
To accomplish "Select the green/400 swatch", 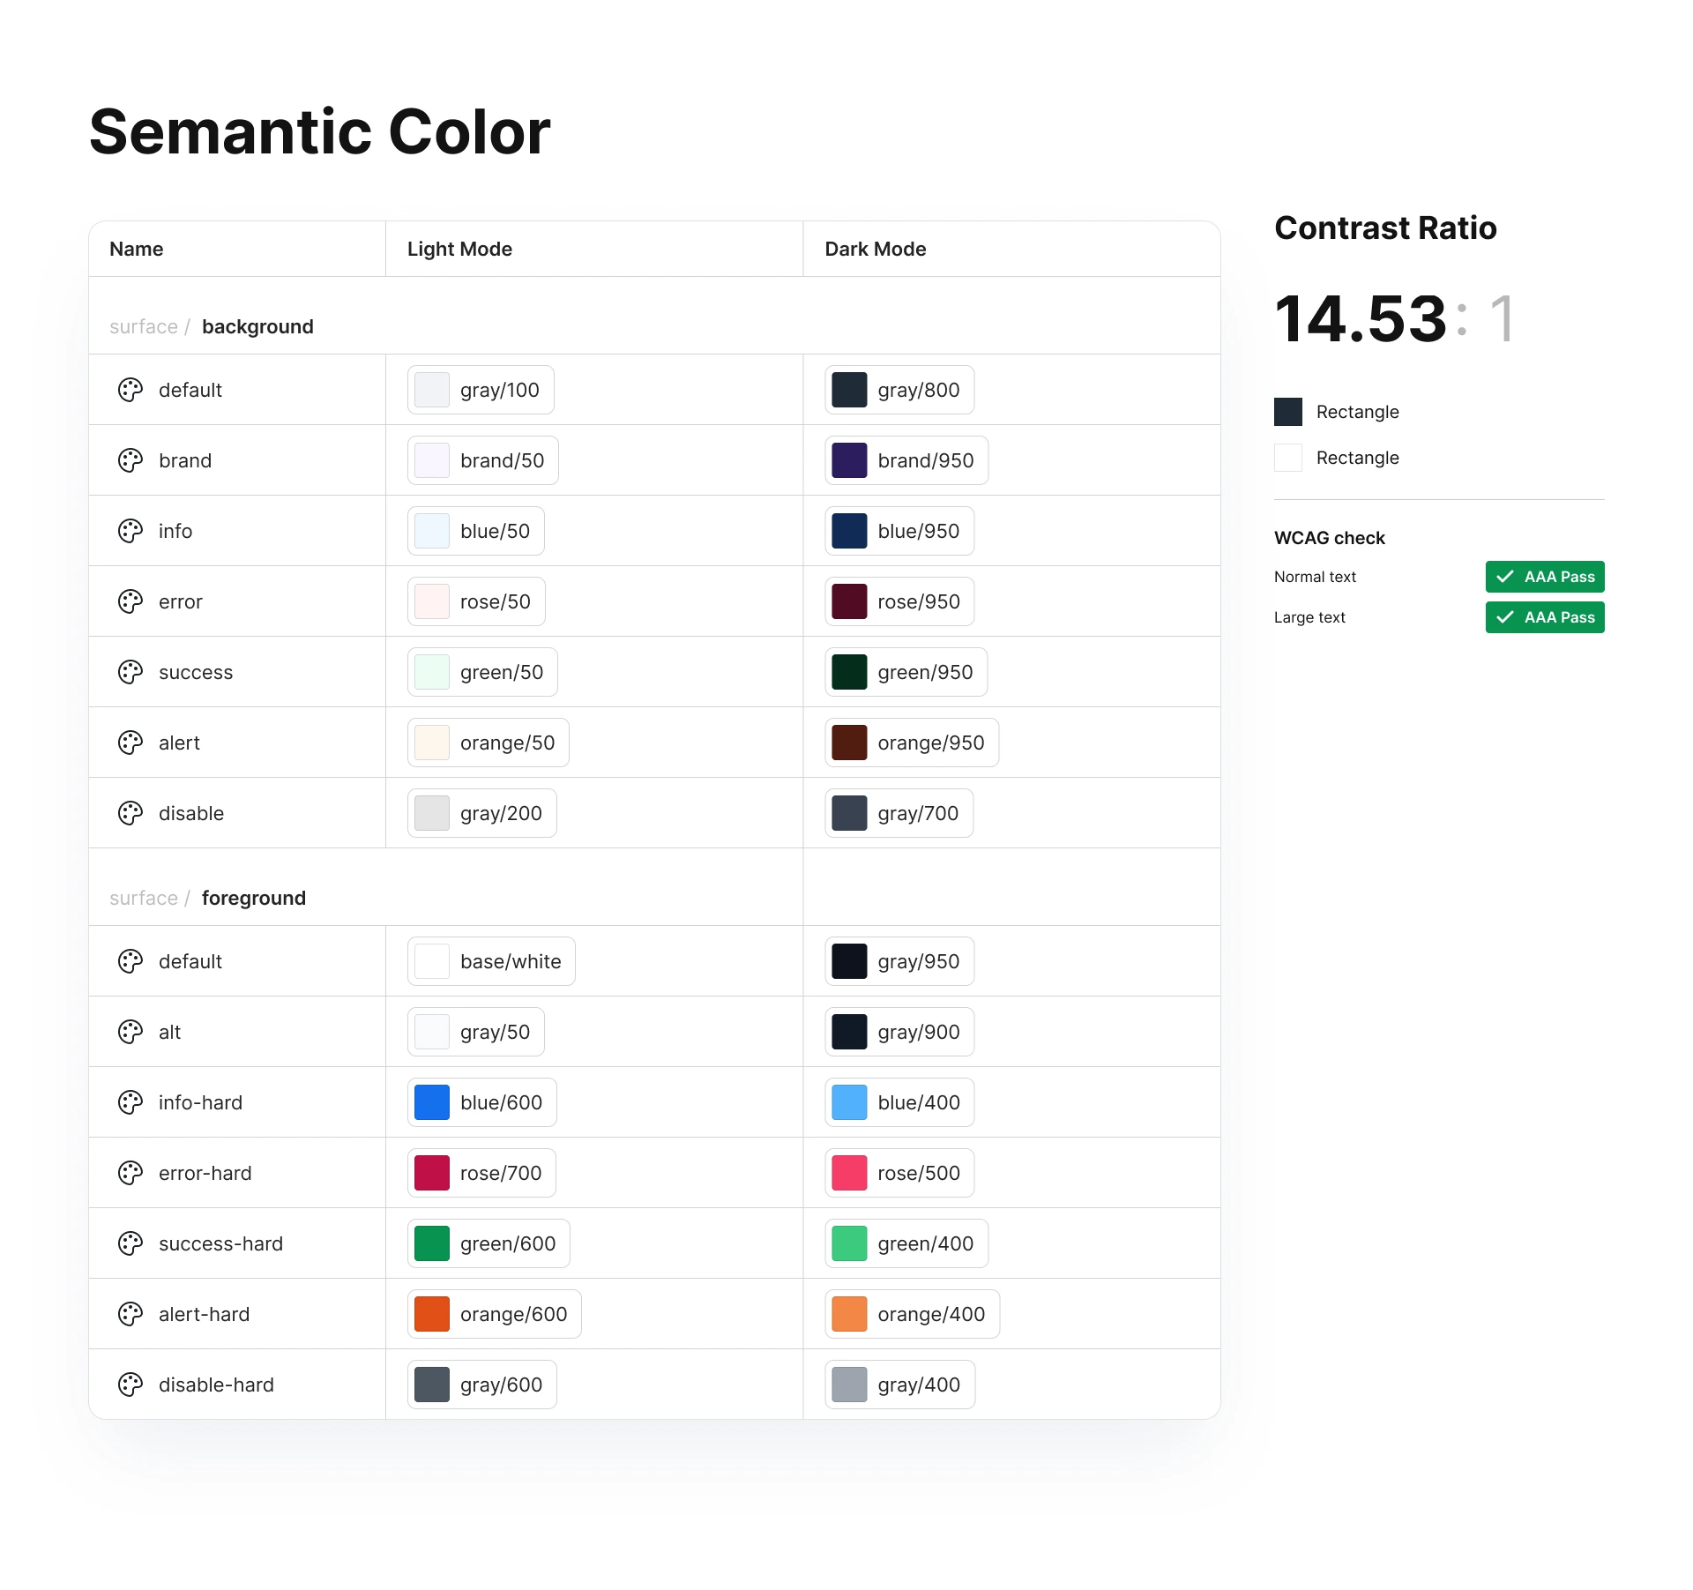I will click(x=849, y=1243).
